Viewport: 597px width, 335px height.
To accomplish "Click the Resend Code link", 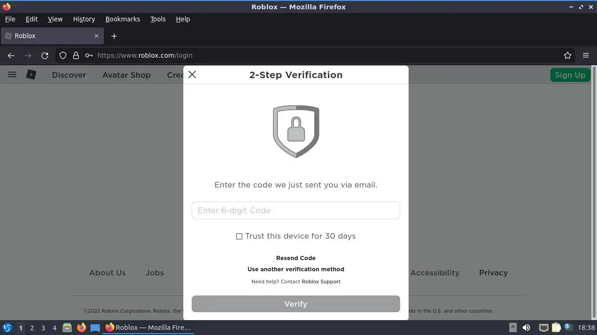I will (x=296, y=258).
